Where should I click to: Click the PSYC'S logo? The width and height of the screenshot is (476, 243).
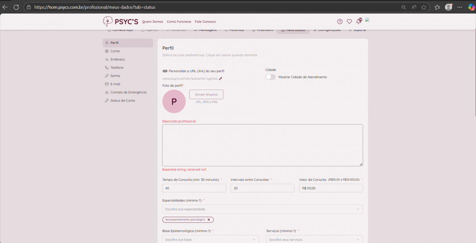[121, 21]
